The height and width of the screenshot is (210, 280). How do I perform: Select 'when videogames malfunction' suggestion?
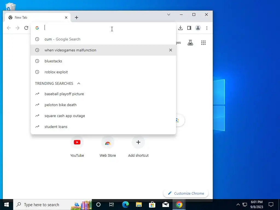[x=103, y=50]
